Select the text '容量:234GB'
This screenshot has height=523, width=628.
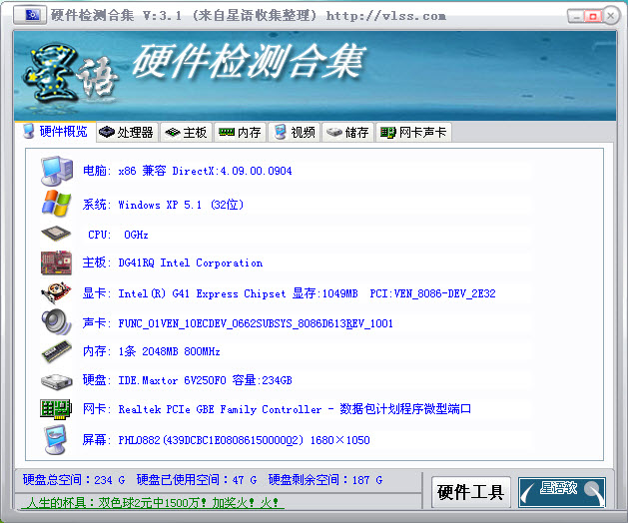point(262,380)
